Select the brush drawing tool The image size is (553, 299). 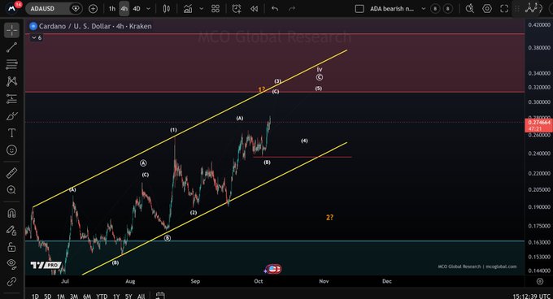pyautogui.click(x=11, y=116)
